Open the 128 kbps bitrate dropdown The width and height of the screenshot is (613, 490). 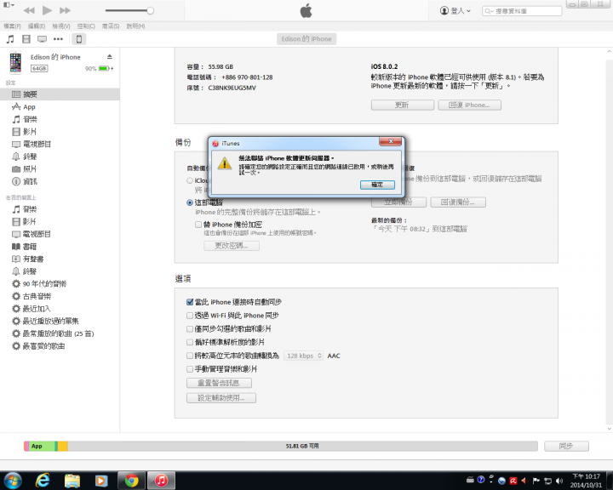[x=303, y=356]
